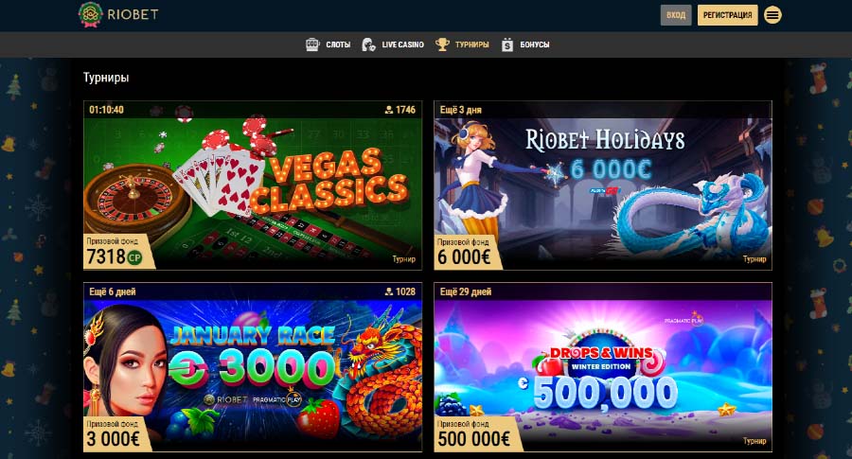Click the slot machine icon

[x=312, y=44]
